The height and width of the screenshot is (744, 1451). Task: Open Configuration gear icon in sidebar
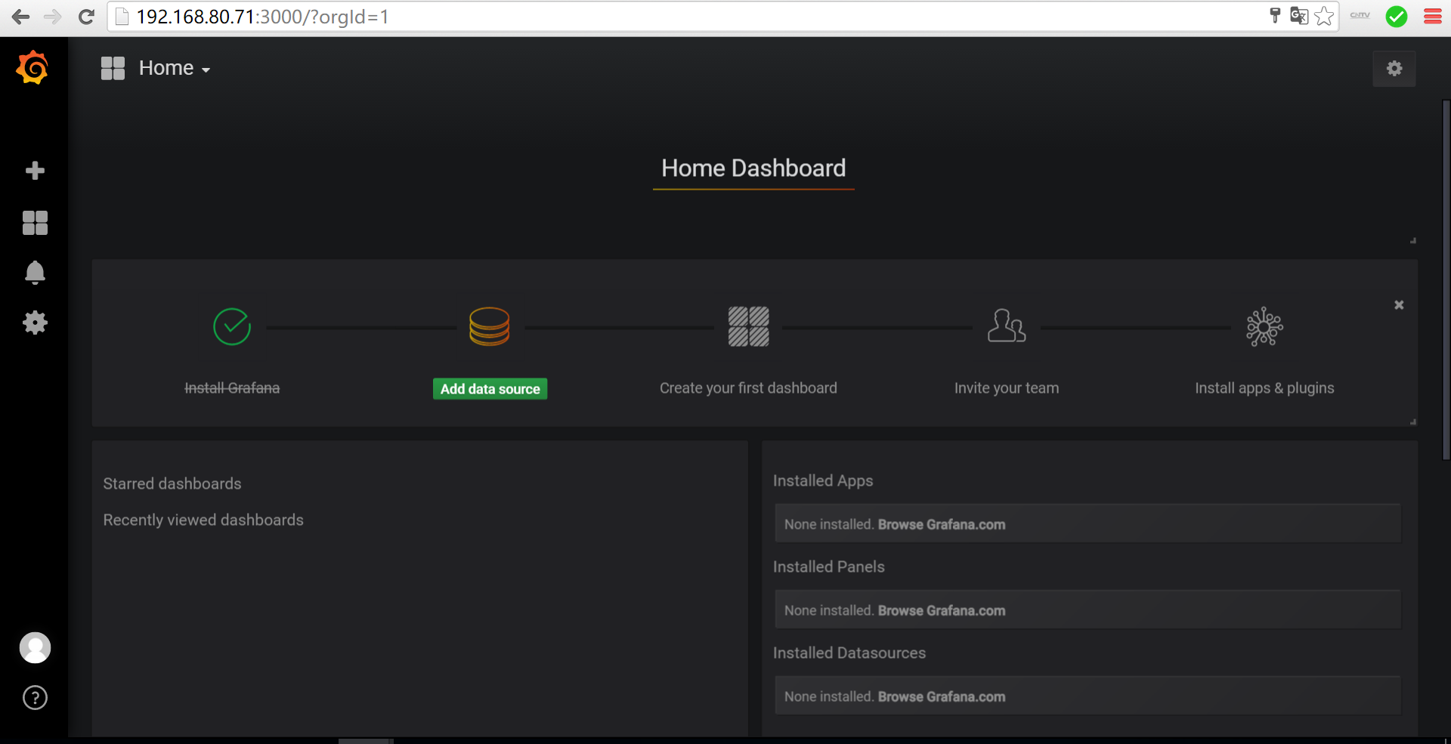point(35,323)
